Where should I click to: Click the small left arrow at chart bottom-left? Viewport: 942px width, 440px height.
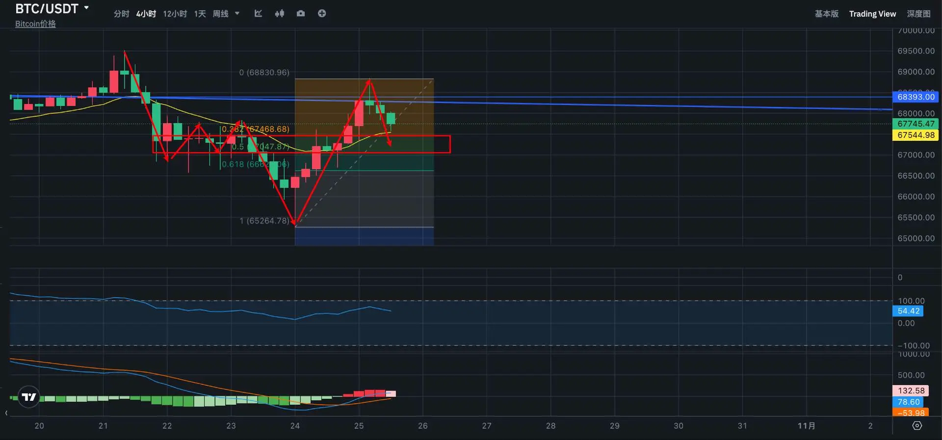6,413
